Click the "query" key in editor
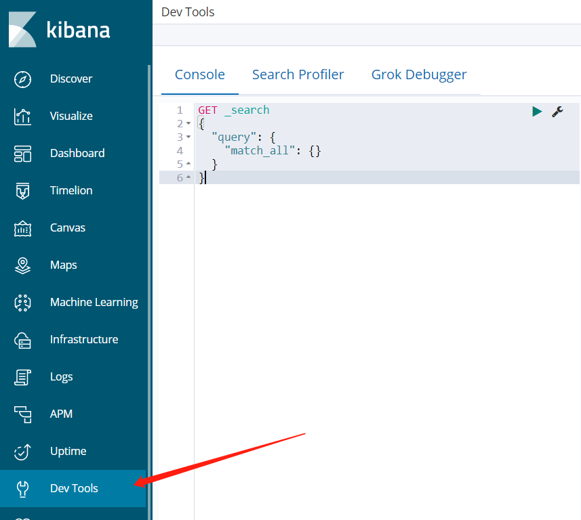The height and width of the screenshot is (520, 581). pyautogui.click(x=234, y=137)
